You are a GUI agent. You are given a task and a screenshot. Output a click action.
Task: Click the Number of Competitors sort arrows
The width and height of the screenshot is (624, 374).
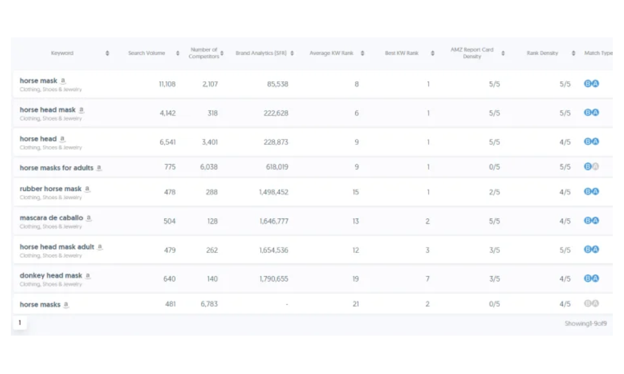(223, 53)
